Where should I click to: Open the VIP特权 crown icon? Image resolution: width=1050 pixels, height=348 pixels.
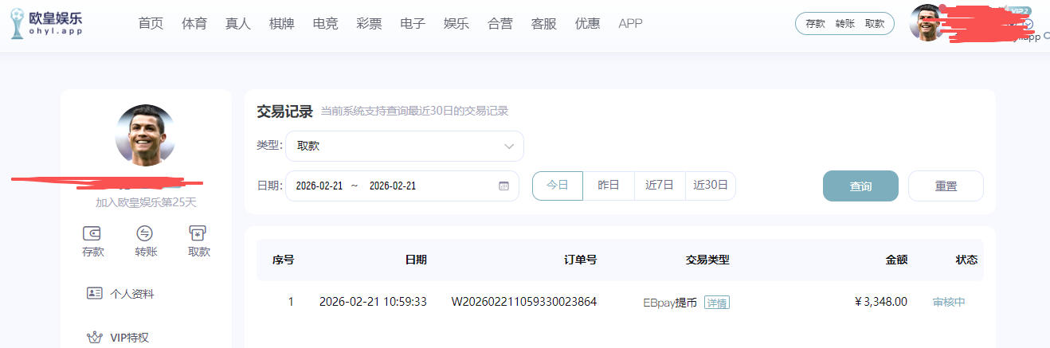click(x=95, y=338)
